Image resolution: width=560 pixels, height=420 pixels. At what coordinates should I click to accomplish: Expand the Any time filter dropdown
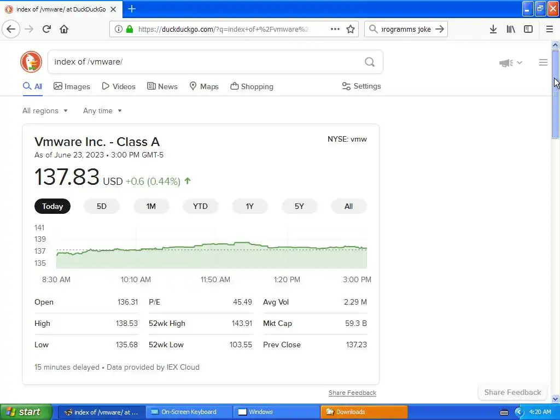[102, 110]
